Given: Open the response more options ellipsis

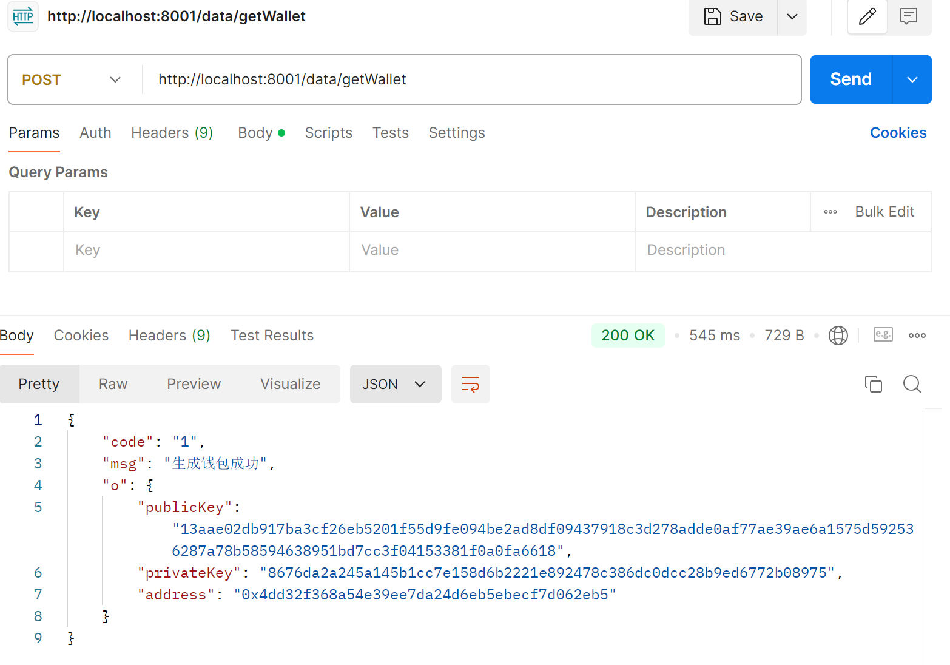Looking at the screenshot, I should coord(917,336).
